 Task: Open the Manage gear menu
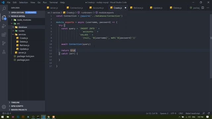pos(4,107)
